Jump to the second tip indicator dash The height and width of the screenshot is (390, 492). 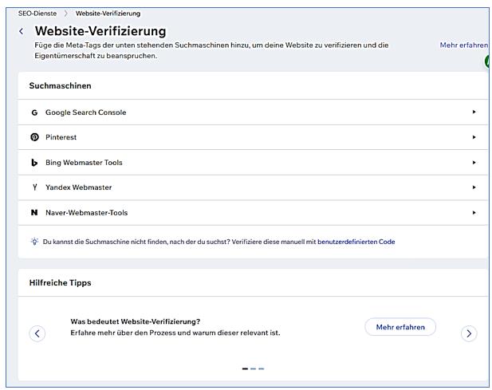(x=254, y=368)
